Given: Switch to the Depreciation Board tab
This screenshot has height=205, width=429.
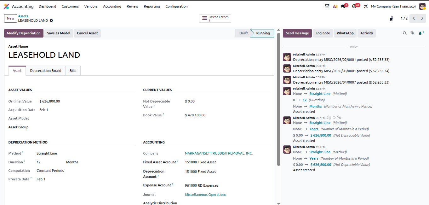Looking at the screenshot, I should [46, 71].
